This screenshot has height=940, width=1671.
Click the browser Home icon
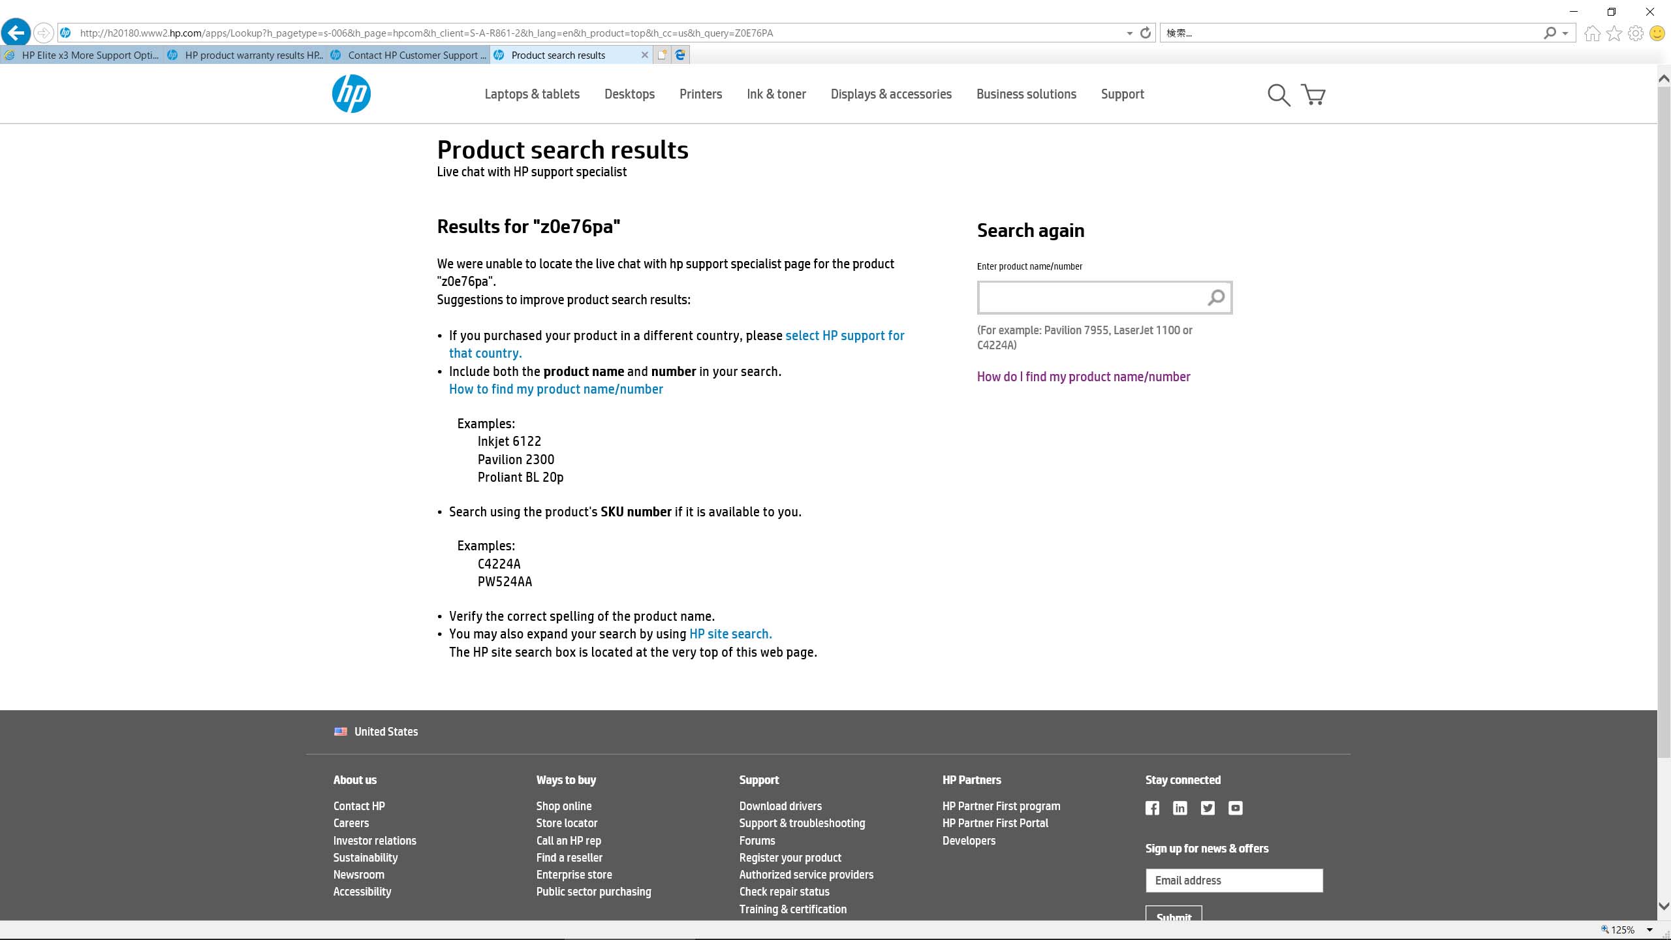click(1592, 33)
